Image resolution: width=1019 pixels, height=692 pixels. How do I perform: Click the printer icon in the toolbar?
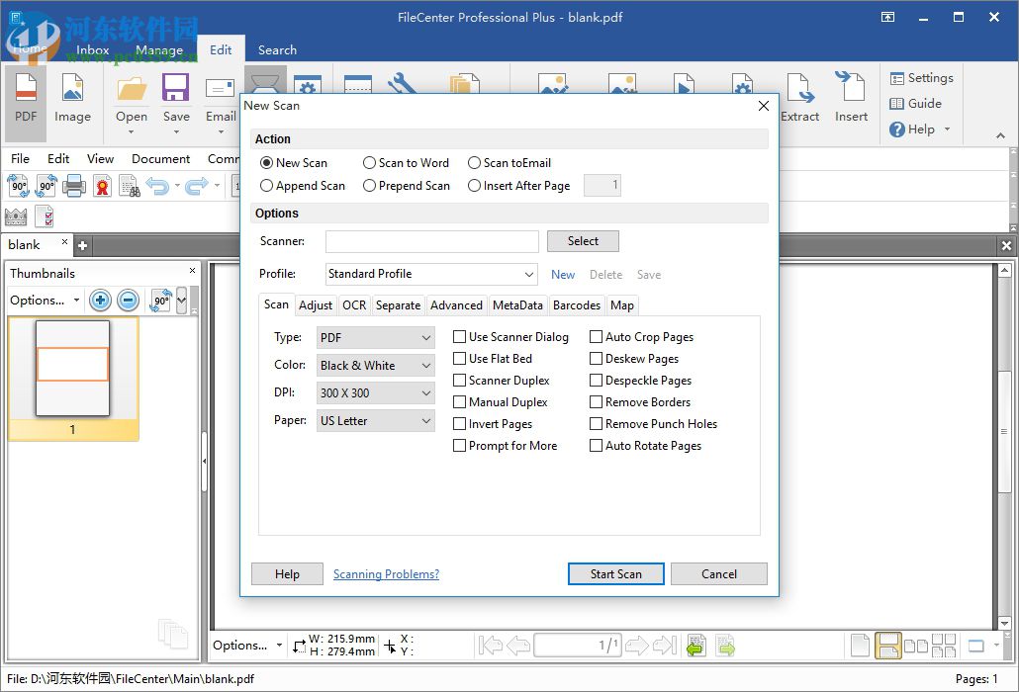pyautogui.click(x=74, y=185)
